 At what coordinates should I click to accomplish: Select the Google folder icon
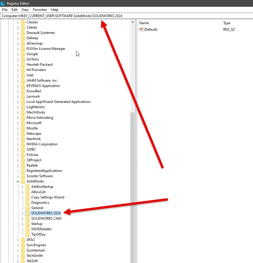(x=23, y=54)
